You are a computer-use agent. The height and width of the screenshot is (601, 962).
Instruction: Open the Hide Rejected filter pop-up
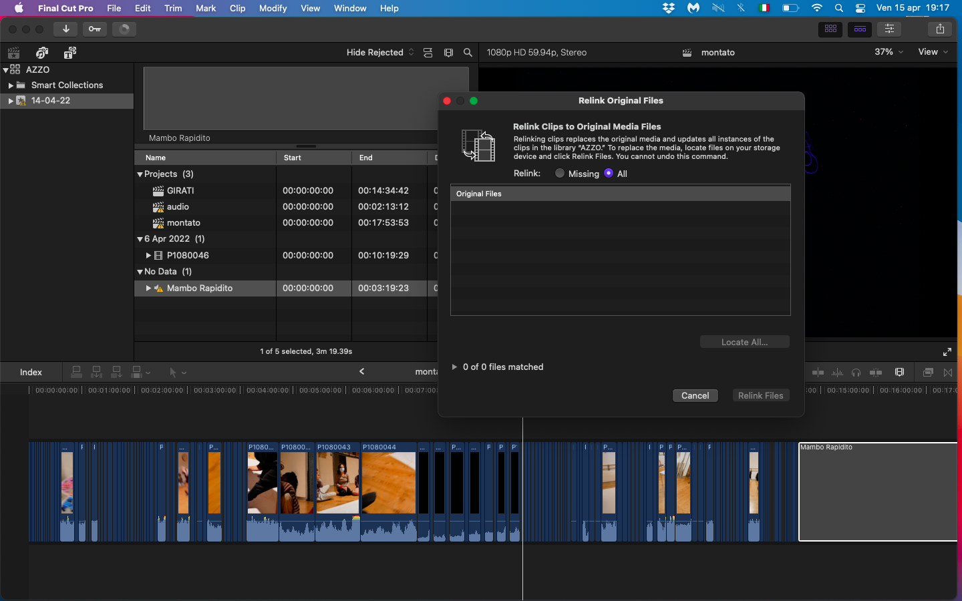click(380, 52)
